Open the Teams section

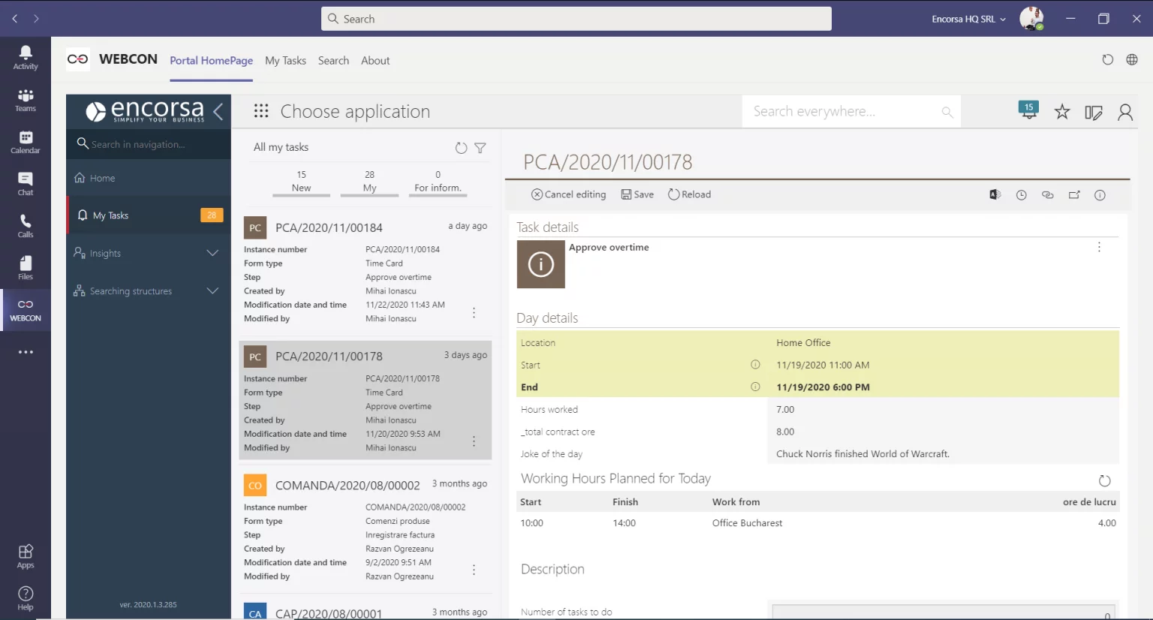click(26, 100)
